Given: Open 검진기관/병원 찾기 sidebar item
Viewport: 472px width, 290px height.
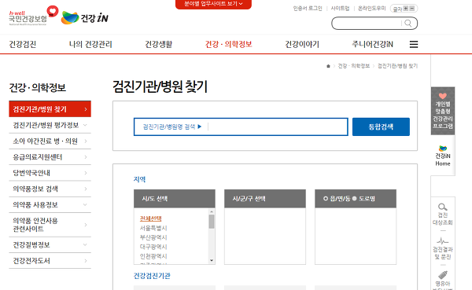Looking at the screenshot, I should click(x=50, y=109).
